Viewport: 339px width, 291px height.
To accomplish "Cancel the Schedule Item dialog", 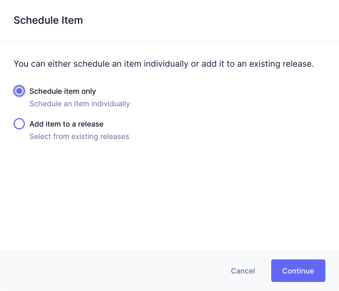I will [x=243, y=271].
